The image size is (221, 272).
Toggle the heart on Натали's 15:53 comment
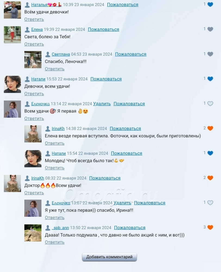click(210, 79)
